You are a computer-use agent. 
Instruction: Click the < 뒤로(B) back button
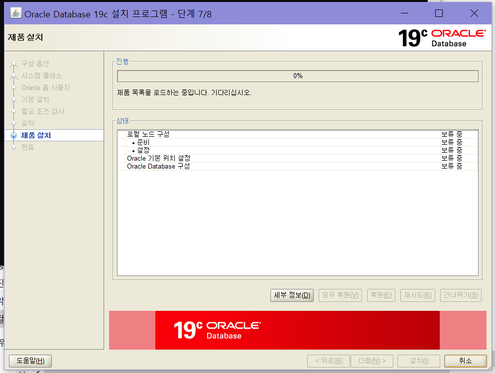pyautogui.click(x=329, y=361)
